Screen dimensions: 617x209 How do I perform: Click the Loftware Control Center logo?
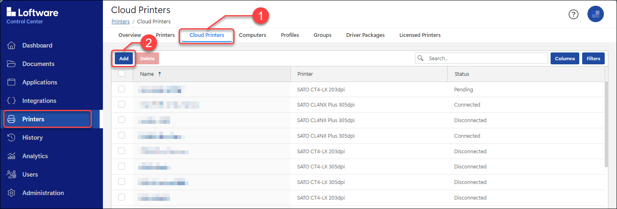click(x=32, y=15)
